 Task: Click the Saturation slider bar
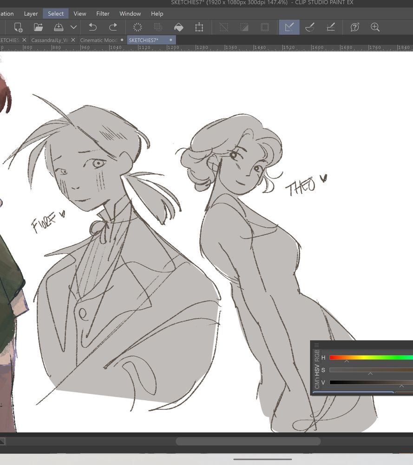click(371, 370)
